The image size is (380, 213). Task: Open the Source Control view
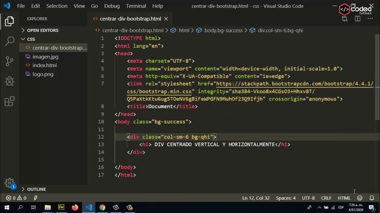point(9,61)
